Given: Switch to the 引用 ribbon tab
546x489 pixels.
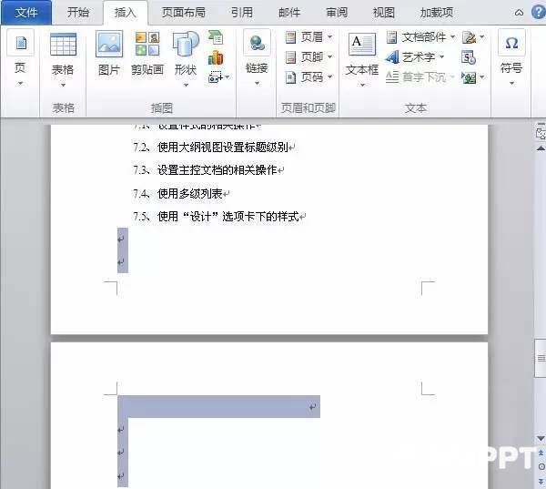Looking at the screenshot, I should [242, 13].
